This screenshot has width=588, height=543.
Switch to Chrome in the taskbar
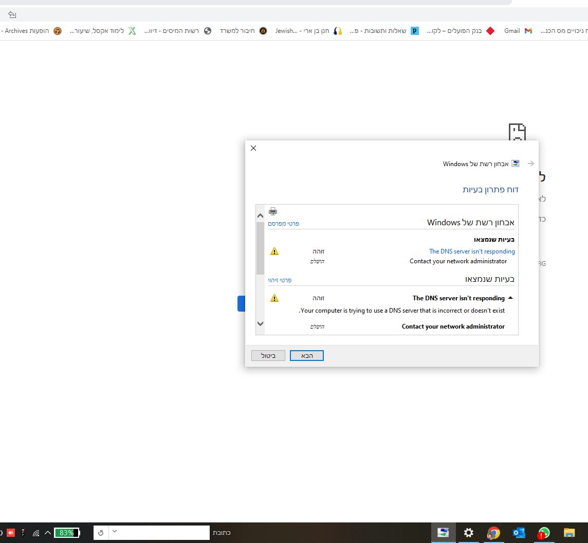pos(493,533)
